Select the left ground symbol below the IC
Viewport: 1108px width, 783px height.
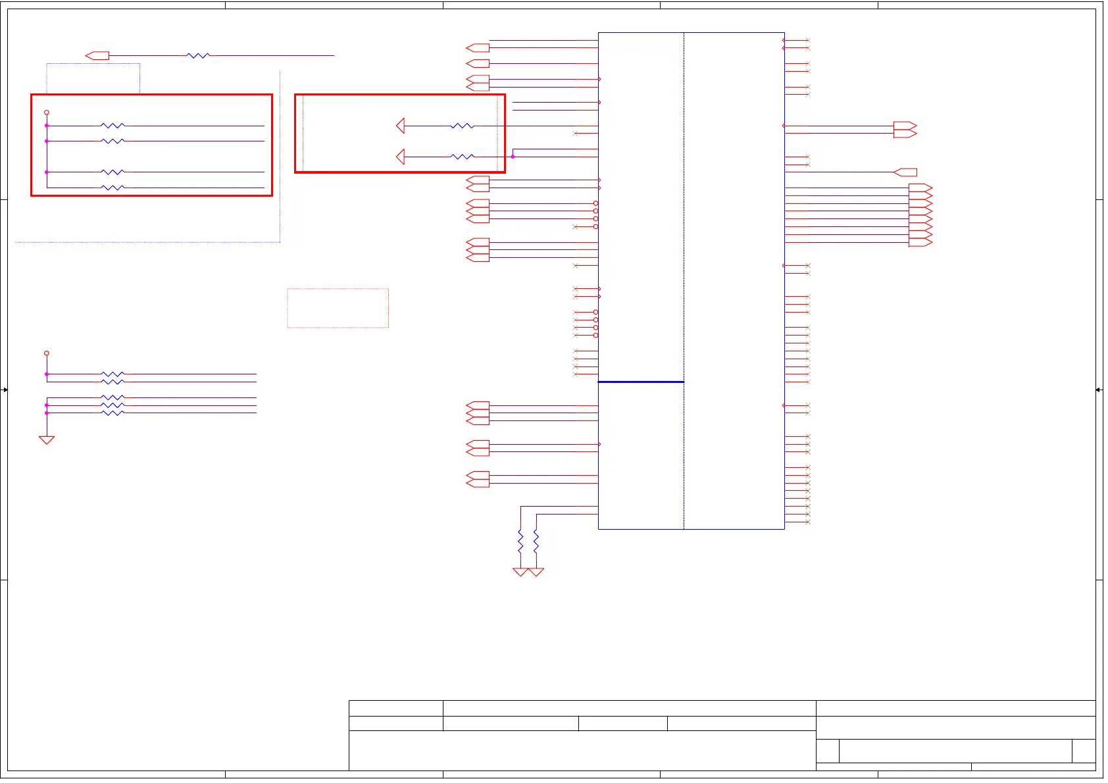(520, 572)
